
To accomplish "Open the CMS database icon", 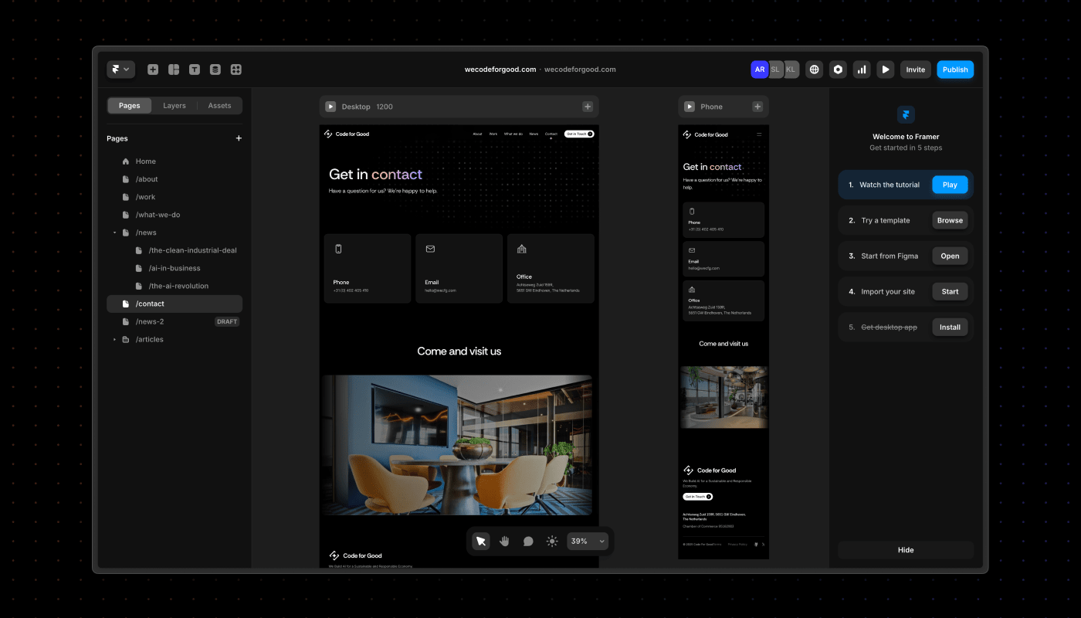I will point(215,70).
